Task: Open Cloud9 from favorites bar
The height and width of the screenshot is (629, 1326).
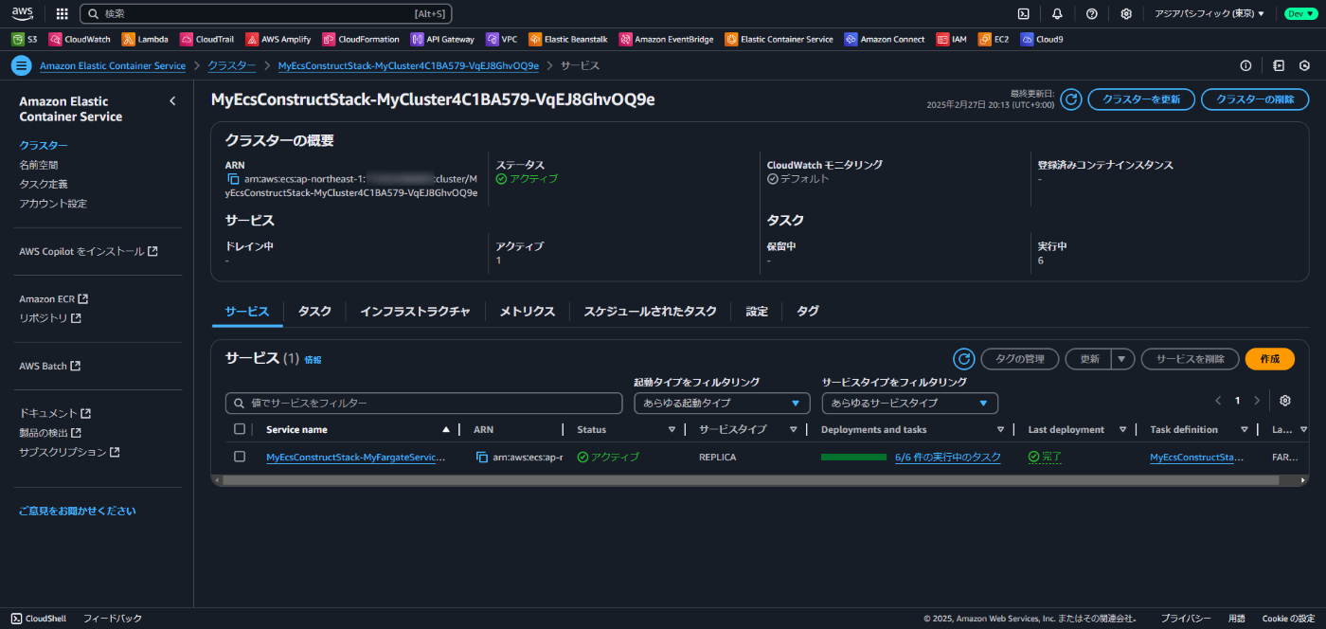Action: tap(1042, 39)
